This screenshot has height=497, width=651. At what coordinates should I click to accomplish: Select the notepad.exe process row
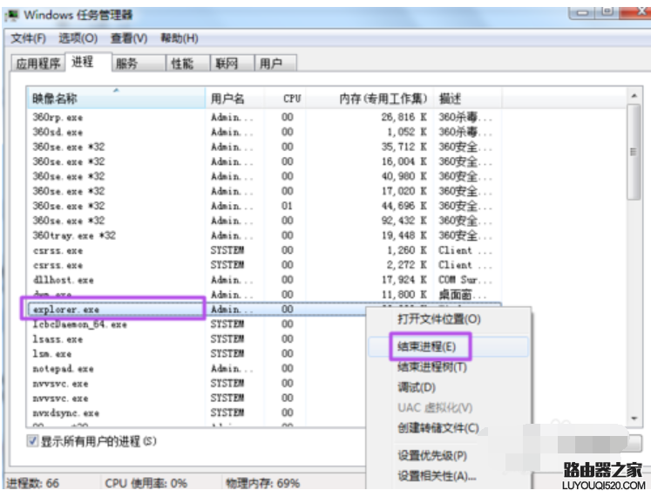[197, 369]
